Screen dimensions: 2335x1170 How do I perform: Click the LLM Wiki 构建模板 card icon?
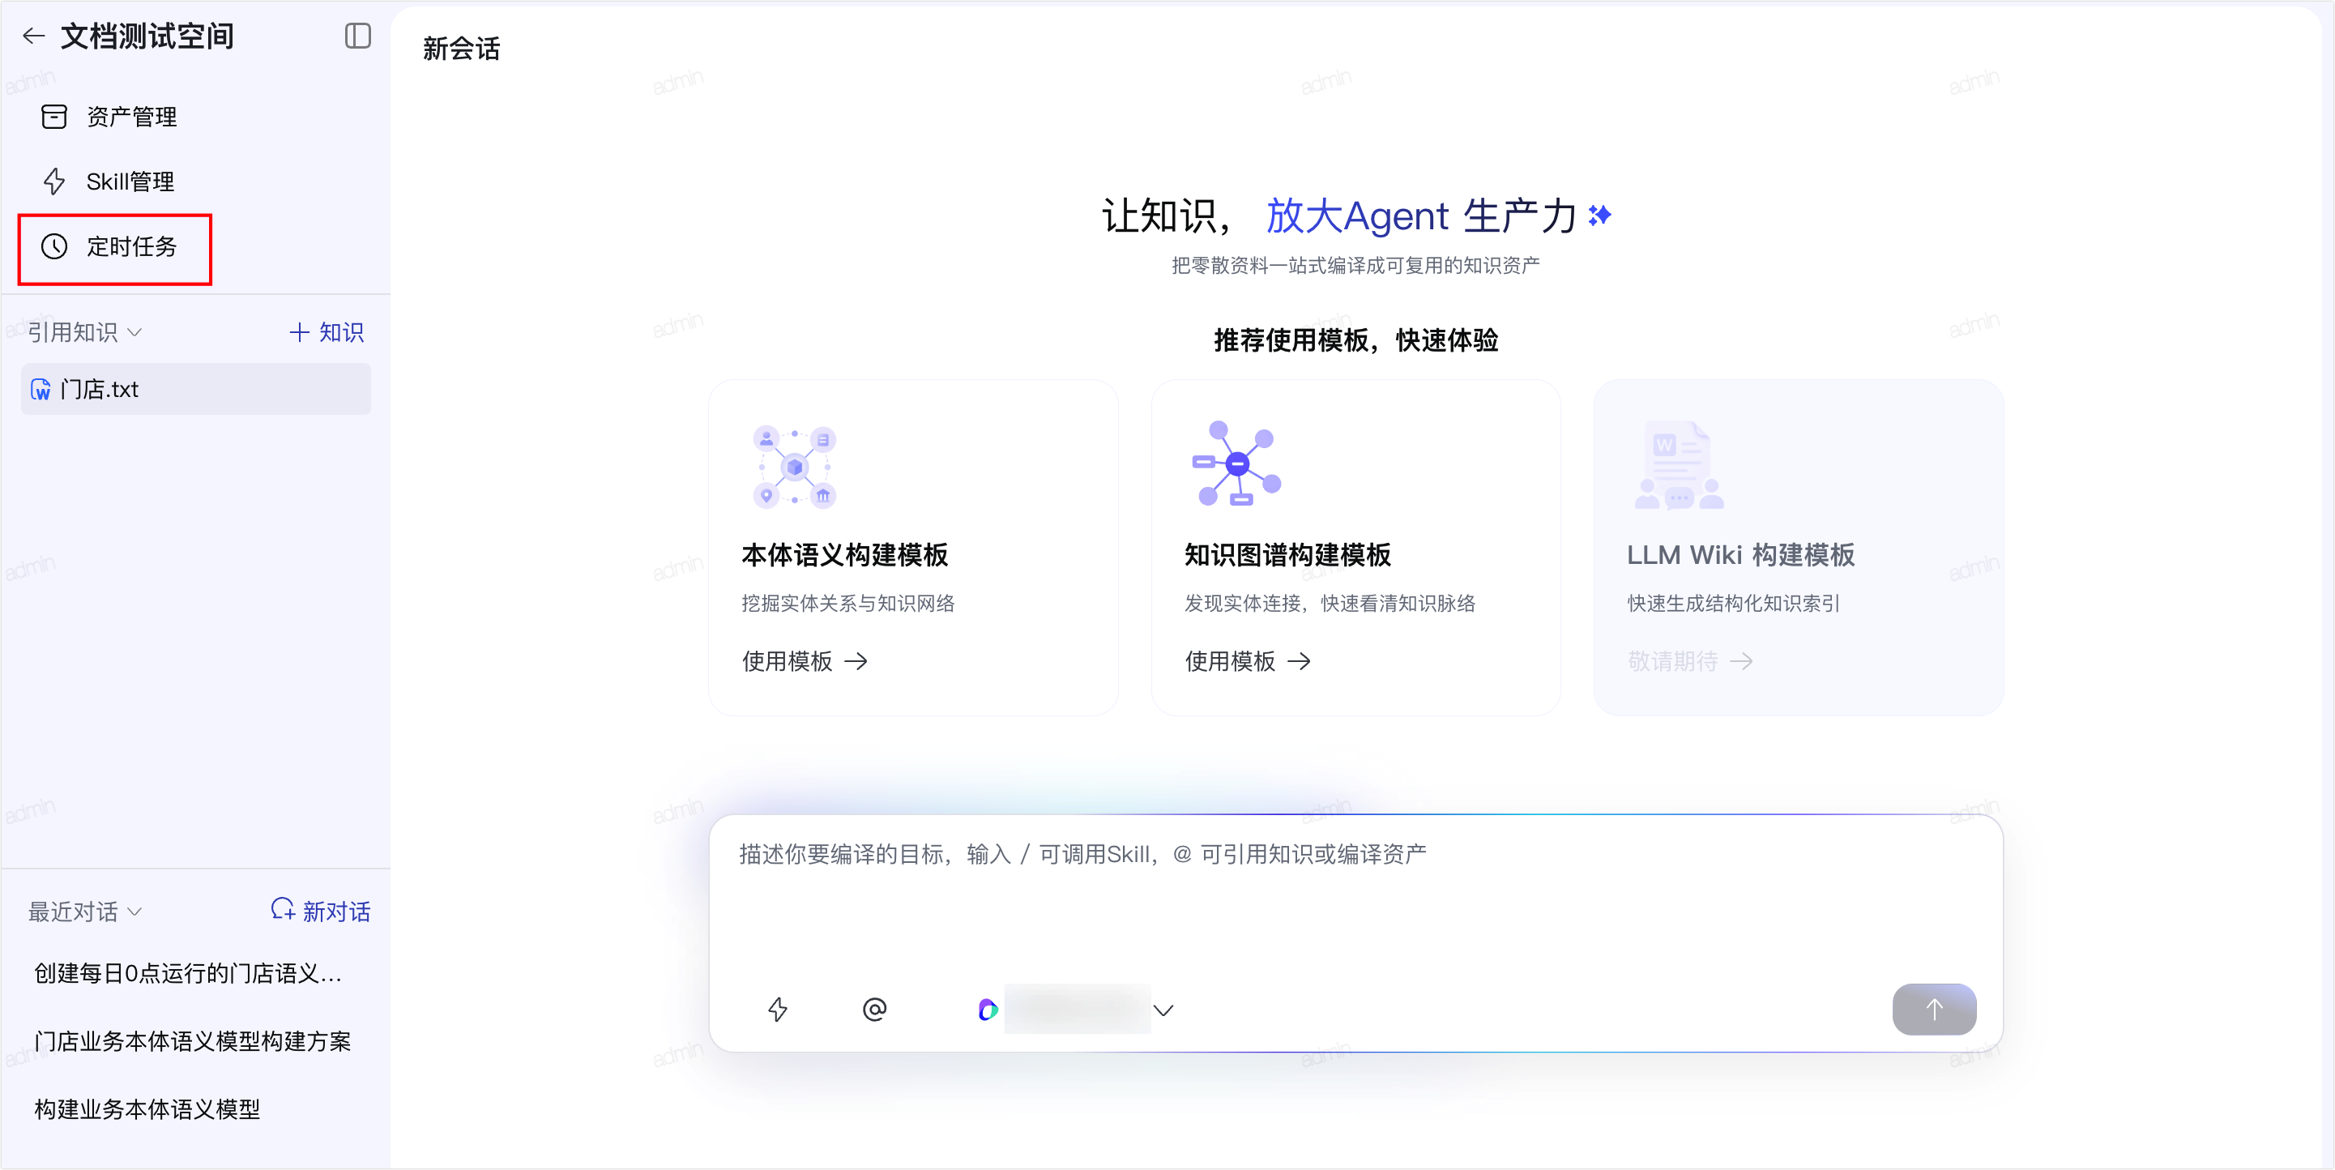(x=1679, y=465)
